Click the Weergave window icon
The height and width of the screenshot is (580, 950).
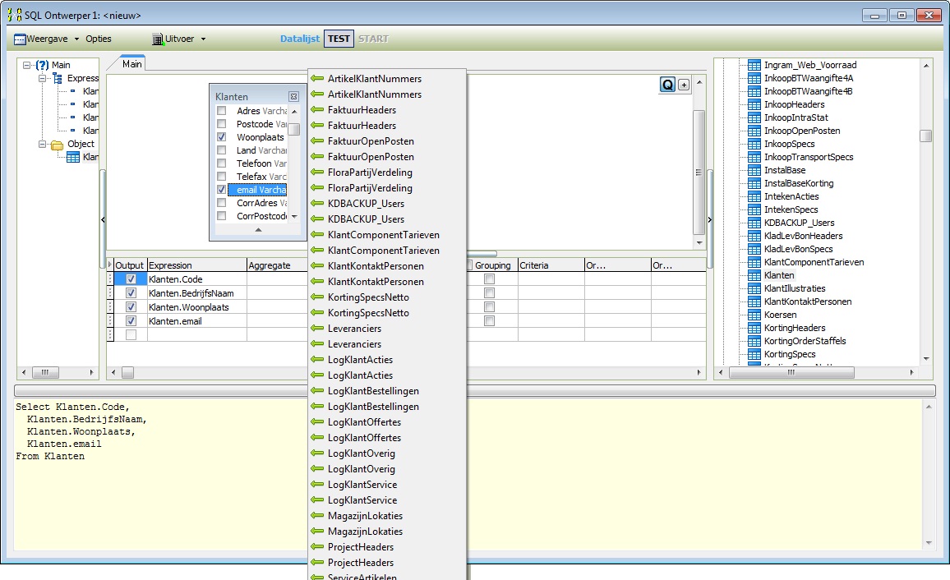(x=21, y=39)
